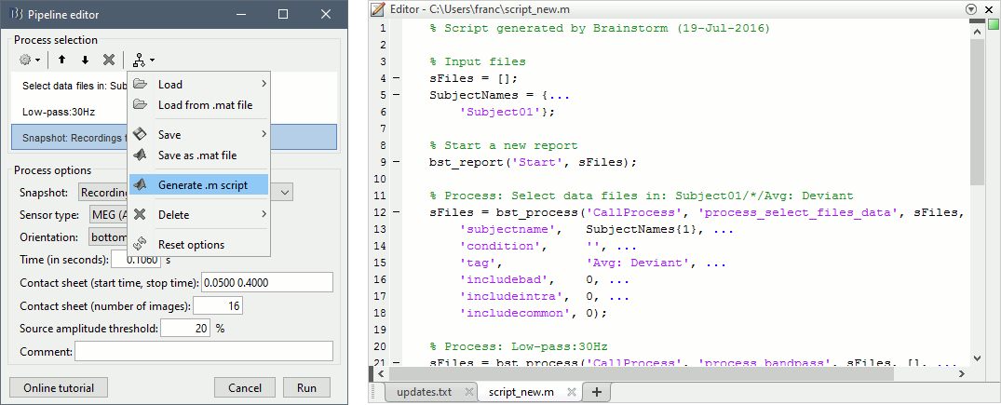Move selected process up with arrow

(x=62, y=60)
